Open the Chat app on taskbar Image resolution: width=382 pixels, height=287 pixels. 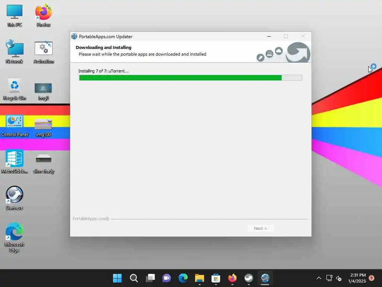167,278
